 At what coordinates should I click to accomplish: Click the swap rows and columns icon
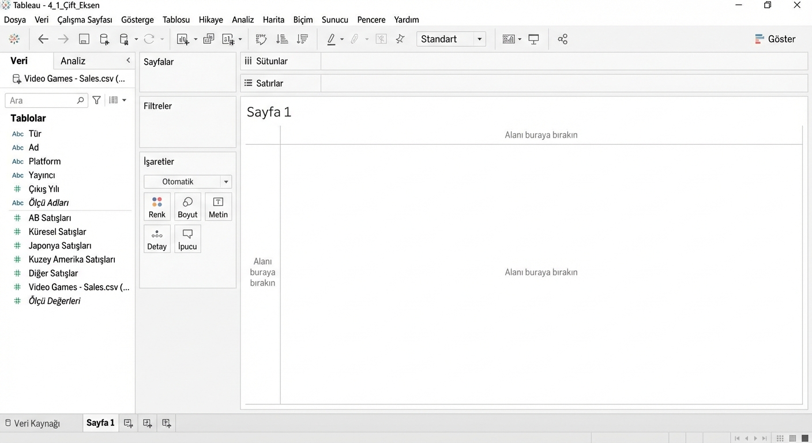[261, 39]
